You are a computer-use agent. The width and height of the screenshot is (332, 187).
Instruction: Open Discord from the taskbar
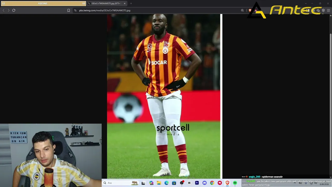204,183
